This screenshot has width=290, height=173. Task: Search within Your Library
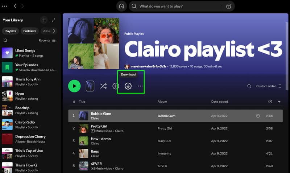point(5,40)
